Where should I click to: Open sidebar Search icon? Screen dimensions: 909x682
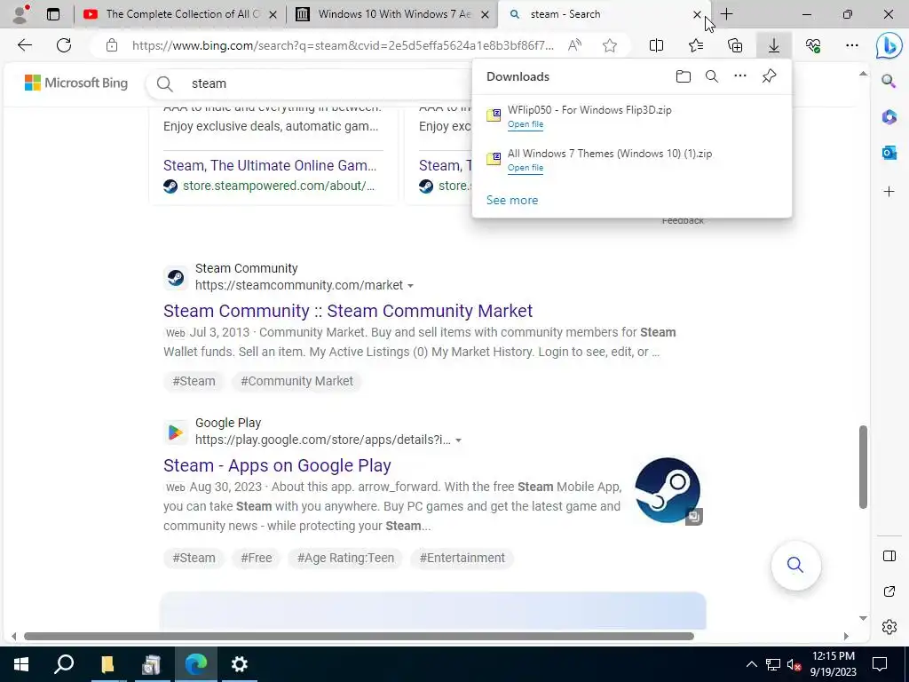coord(889,81)
